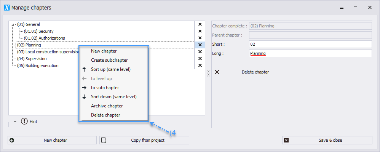Click X icon for Local construction supervision
Screen dimensions: 380x152
coord(200,52)
